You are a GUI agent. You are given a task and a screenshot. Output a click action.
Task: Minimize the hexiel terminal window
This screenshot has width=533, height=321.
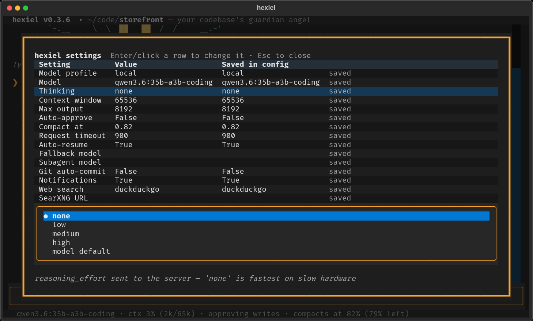tap(18, 8)
